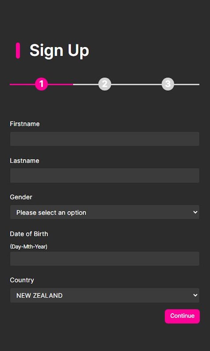Click the Country label
Screen dimensions: 210x351
pyautogui.click(x=22, y=280)
